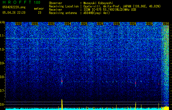Screen dimensions: 172x110
Task: Click the tall yellow power spike before 2224
Action: (x=62, y=105)
